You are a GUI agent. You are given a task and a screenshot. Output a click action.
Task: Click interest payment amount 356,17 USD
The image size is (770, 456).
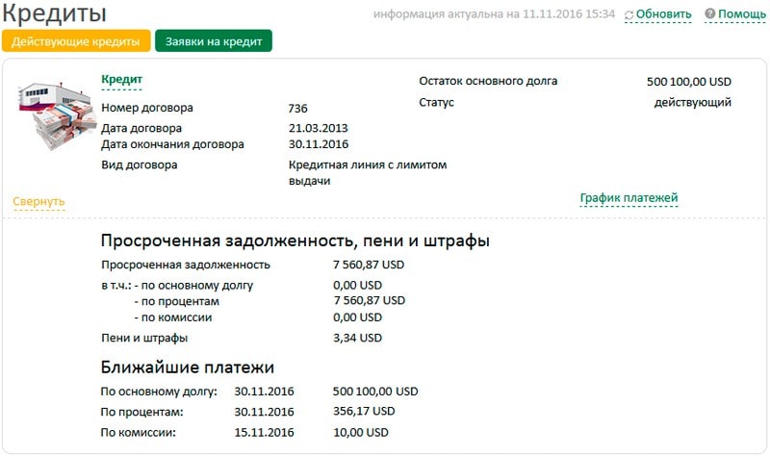pos(364,412)
